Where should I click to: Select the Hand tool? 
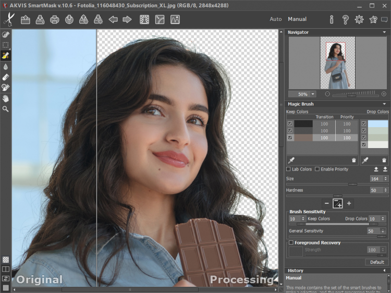[x=6, y=98]
